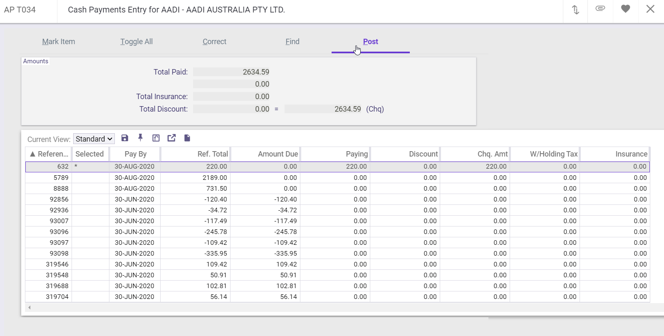Click the swap arrows icon in header
Screen dimensions: 664x336
pyautogui.click(x=575, y=10)
